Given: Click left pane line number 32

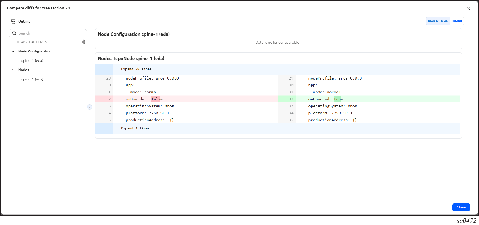Looking at the screenshot, I should [x=108, y=99].
